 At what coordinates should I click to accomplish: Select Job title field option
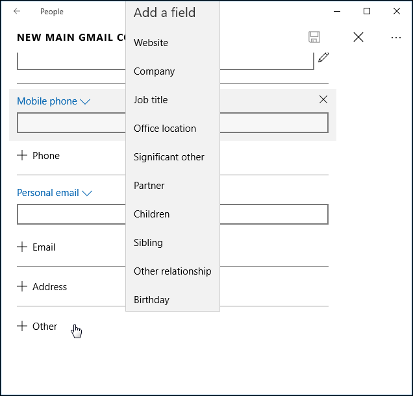pyautogui.click(x=151, y=100)
